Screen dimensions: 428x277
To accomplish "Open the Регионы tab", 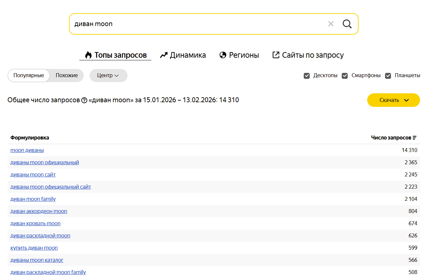I will [x=239, y=55].
